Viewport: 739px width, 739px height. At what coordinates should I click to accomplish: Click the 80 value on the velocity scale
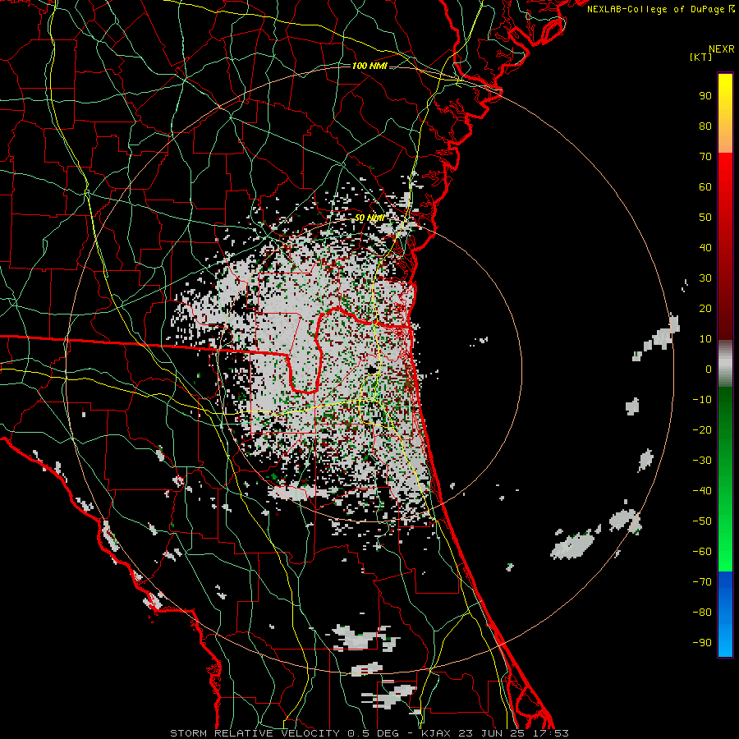click(705, 126)
